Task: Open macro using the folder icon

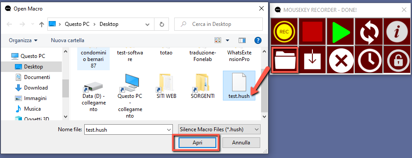Action: 285,60
